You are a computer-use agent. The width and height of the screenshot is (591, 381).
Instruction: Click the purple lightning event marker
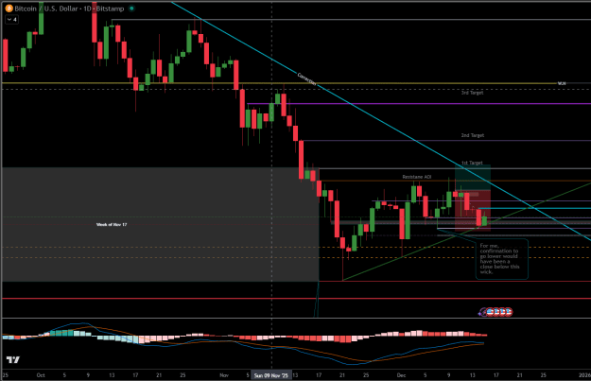(x=482, y=312)
